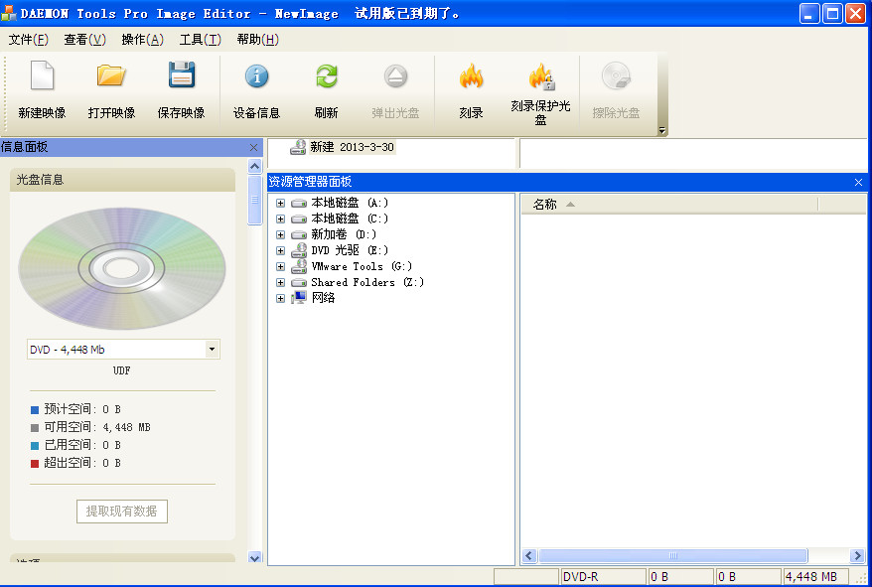The image size is (872, 587).
Task: Click the 新加卷 (D:) drive icon
Action: coord(299,234)
